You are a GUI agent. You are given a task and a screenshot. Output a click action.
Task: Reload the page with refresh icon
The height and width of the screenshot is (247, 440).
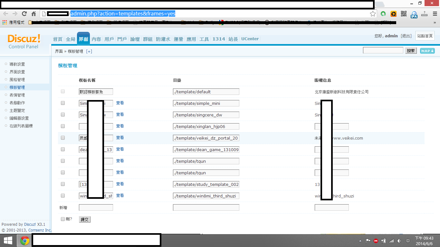(24, 14)
